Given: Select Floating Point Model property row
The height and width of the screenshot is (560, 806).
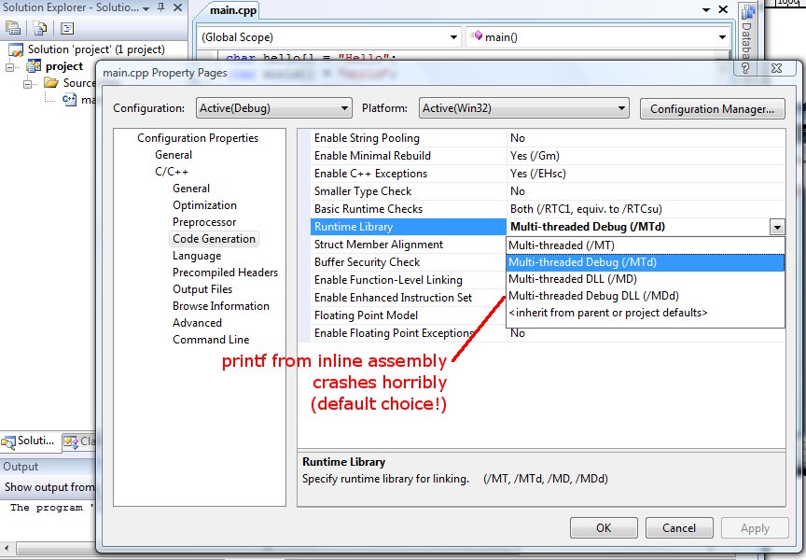Looking at the screenshot, I should tap(409, 315).
